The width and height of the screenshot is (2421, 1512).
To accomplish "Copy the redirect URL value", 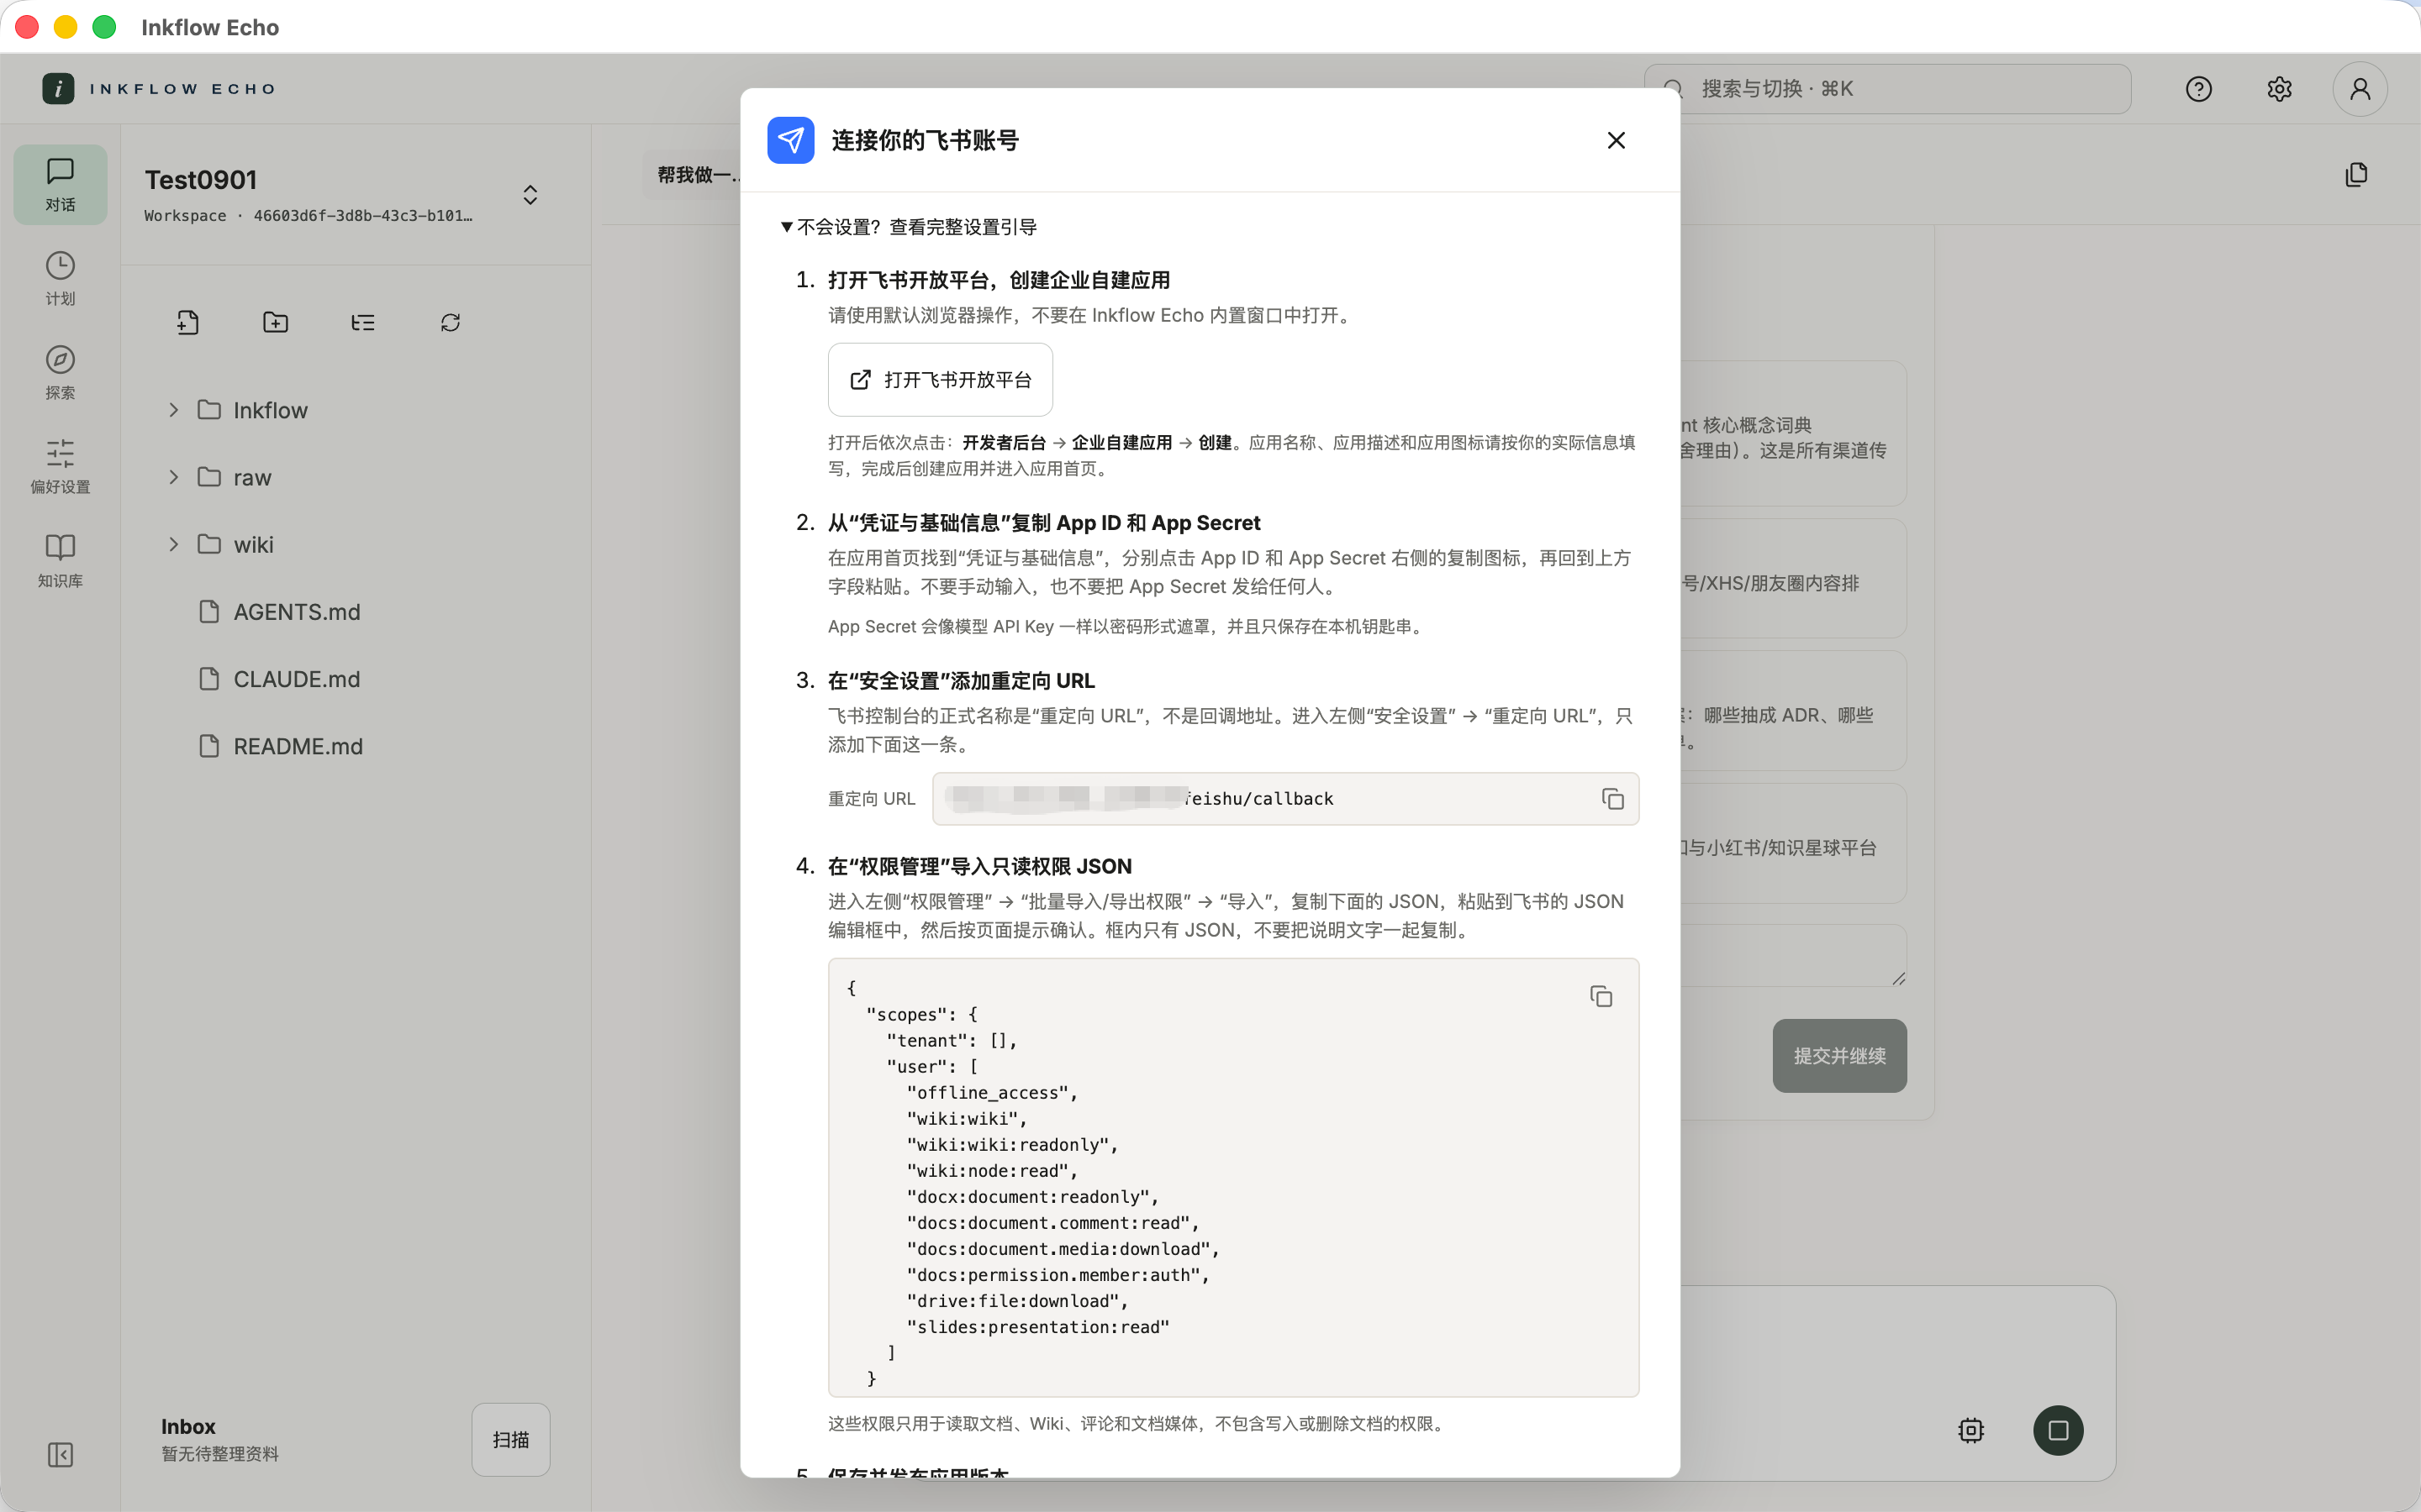I will click(x=1611, y=798).
